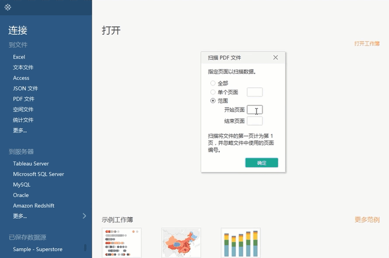Open the first sample workbook thumbnail
This screenshot has height=258, width=389.
click(x=122, y=243)
